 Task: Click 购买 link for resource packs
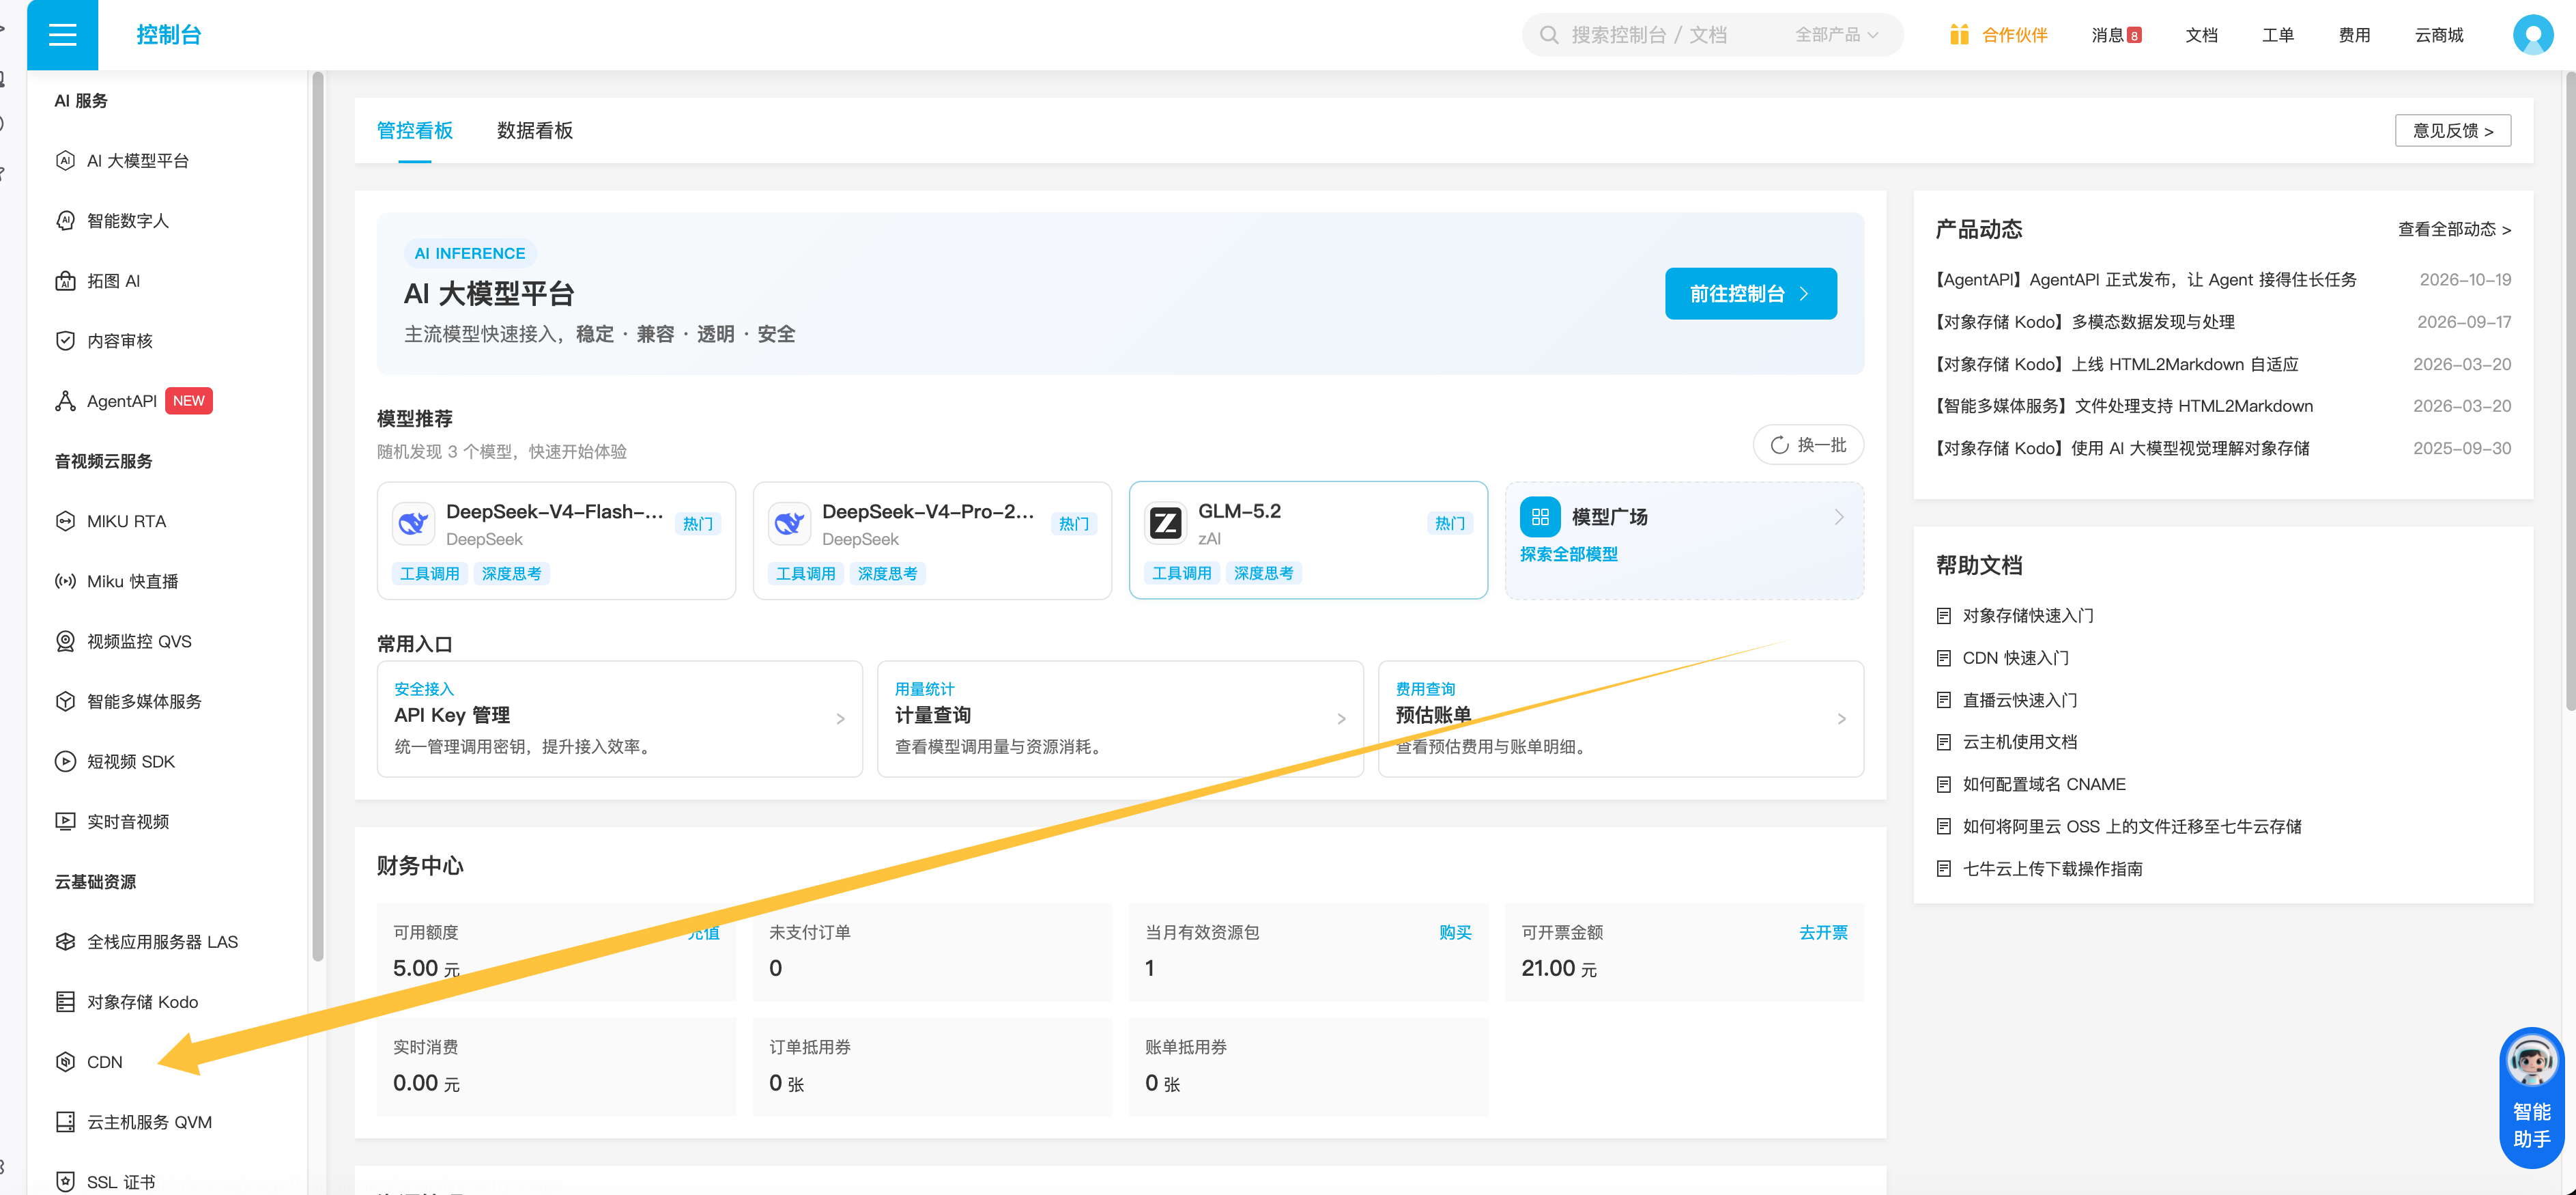click(1455, 933)
